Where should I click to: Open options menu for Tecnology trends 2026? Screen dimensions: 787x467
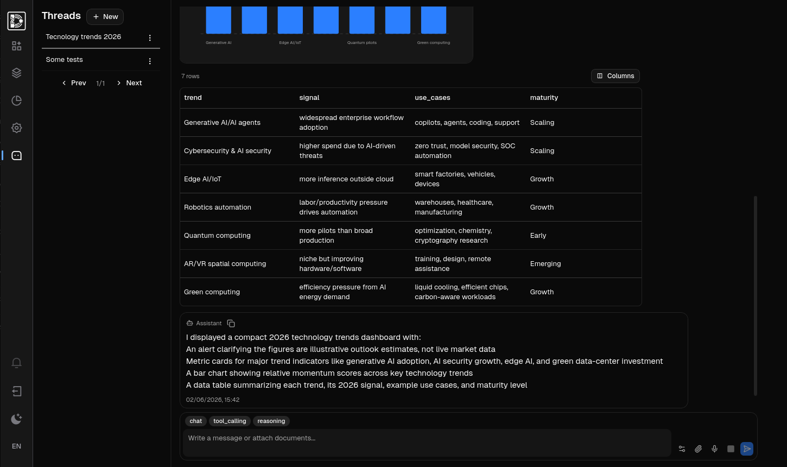(150, 37)
